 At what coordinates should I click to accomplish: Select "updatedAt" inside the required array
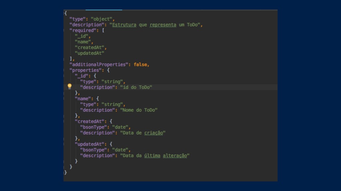coord(90,53)
